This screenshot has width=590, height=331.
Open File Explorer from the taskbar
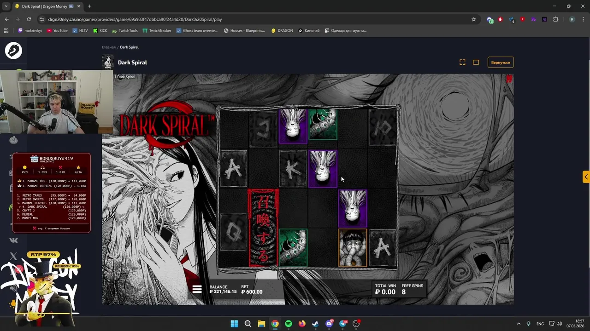261,324
